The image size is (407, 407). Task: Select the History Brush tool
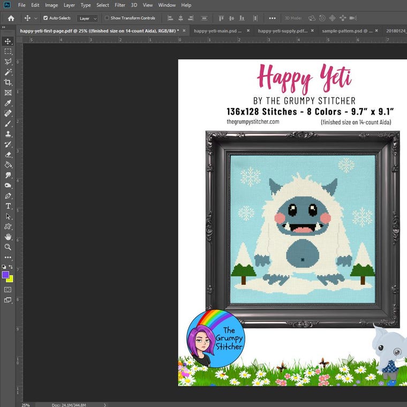pyautogui.click(x=8, y=144)
